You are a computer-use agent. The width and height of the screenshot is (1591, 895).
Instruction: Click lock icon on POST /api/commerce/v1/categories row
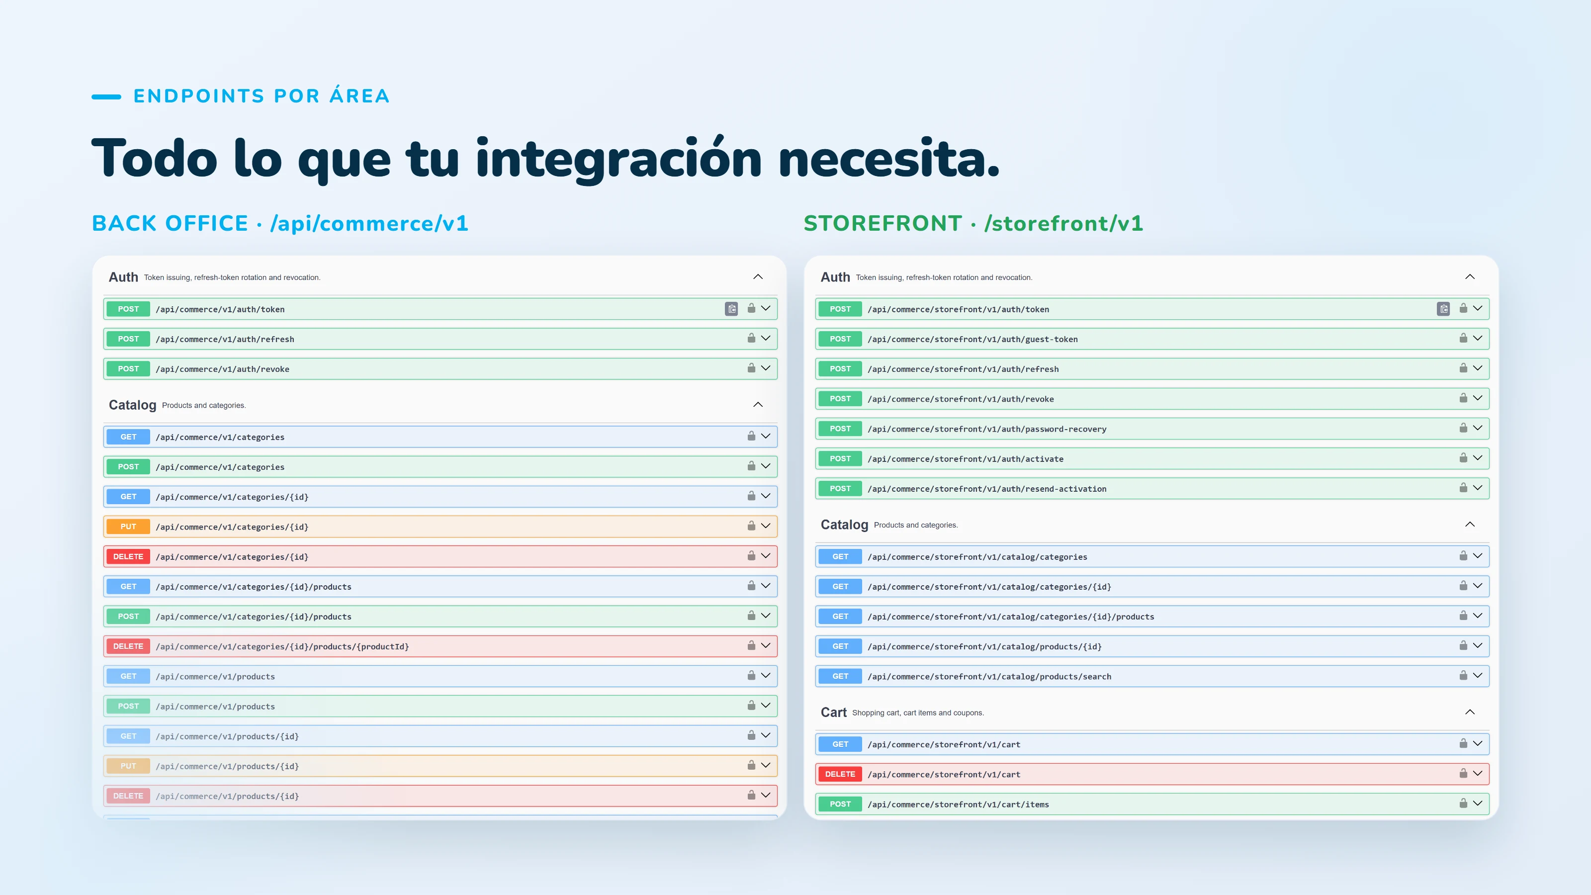tap(751, 466)
